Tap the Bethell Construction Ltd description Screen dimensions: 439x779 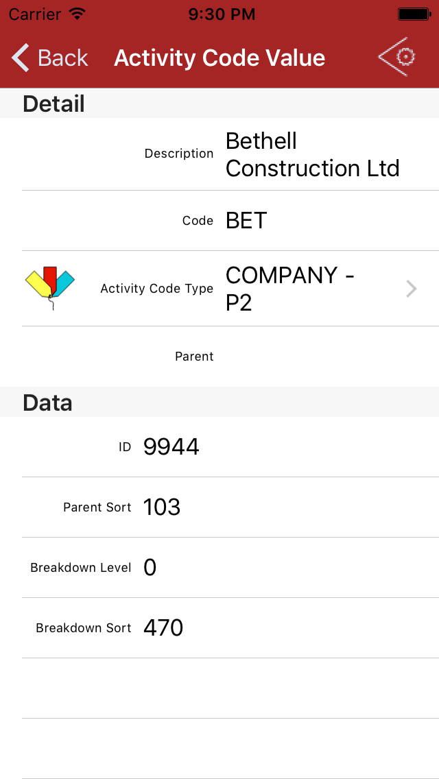pos(312,154)
